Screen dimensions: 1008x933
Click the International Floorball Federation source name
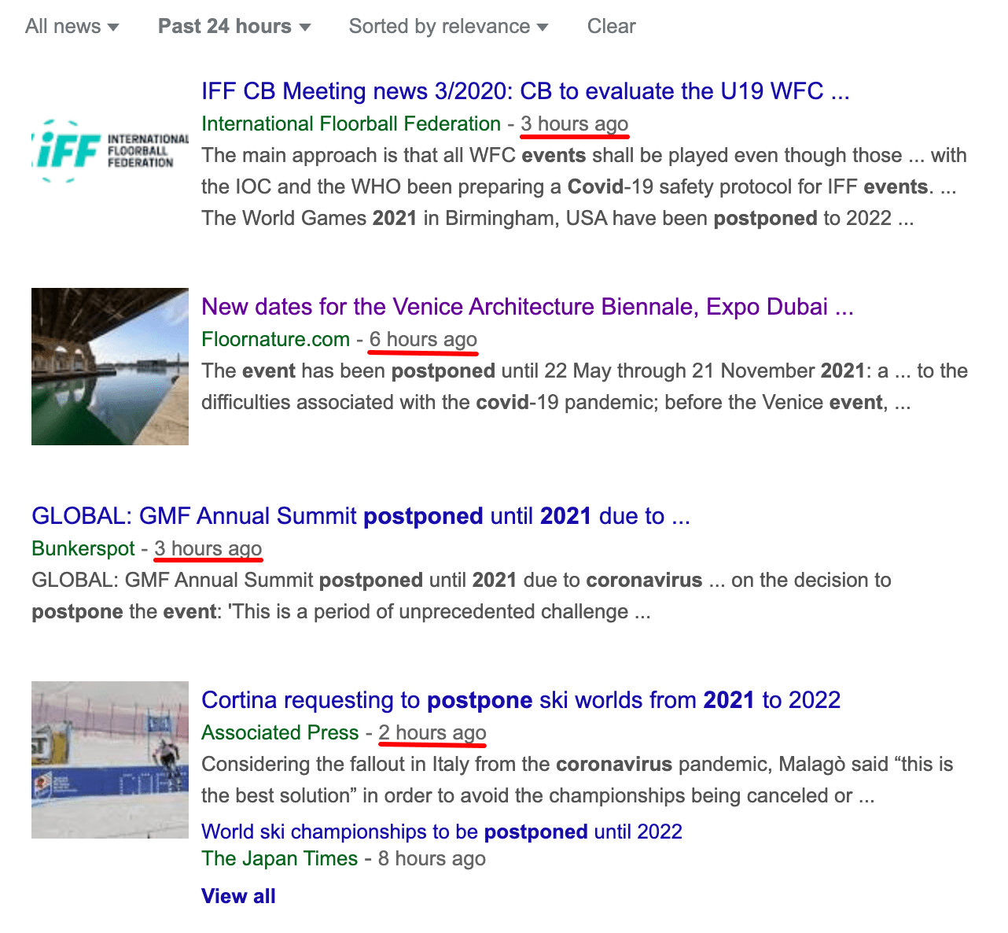pos(351,124)
